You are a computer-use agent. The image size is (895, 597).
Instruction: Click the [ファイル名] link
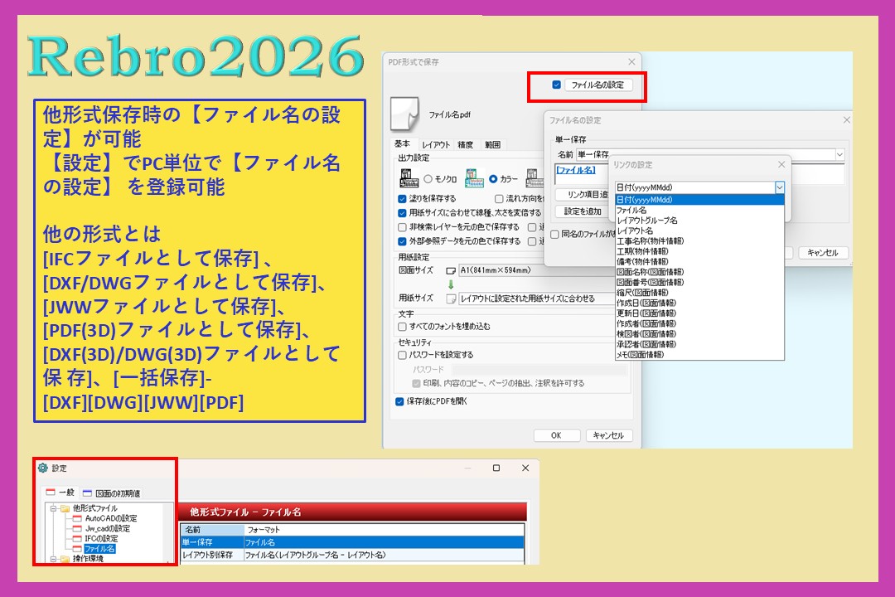pyautogui.click(x=576, y=170)
